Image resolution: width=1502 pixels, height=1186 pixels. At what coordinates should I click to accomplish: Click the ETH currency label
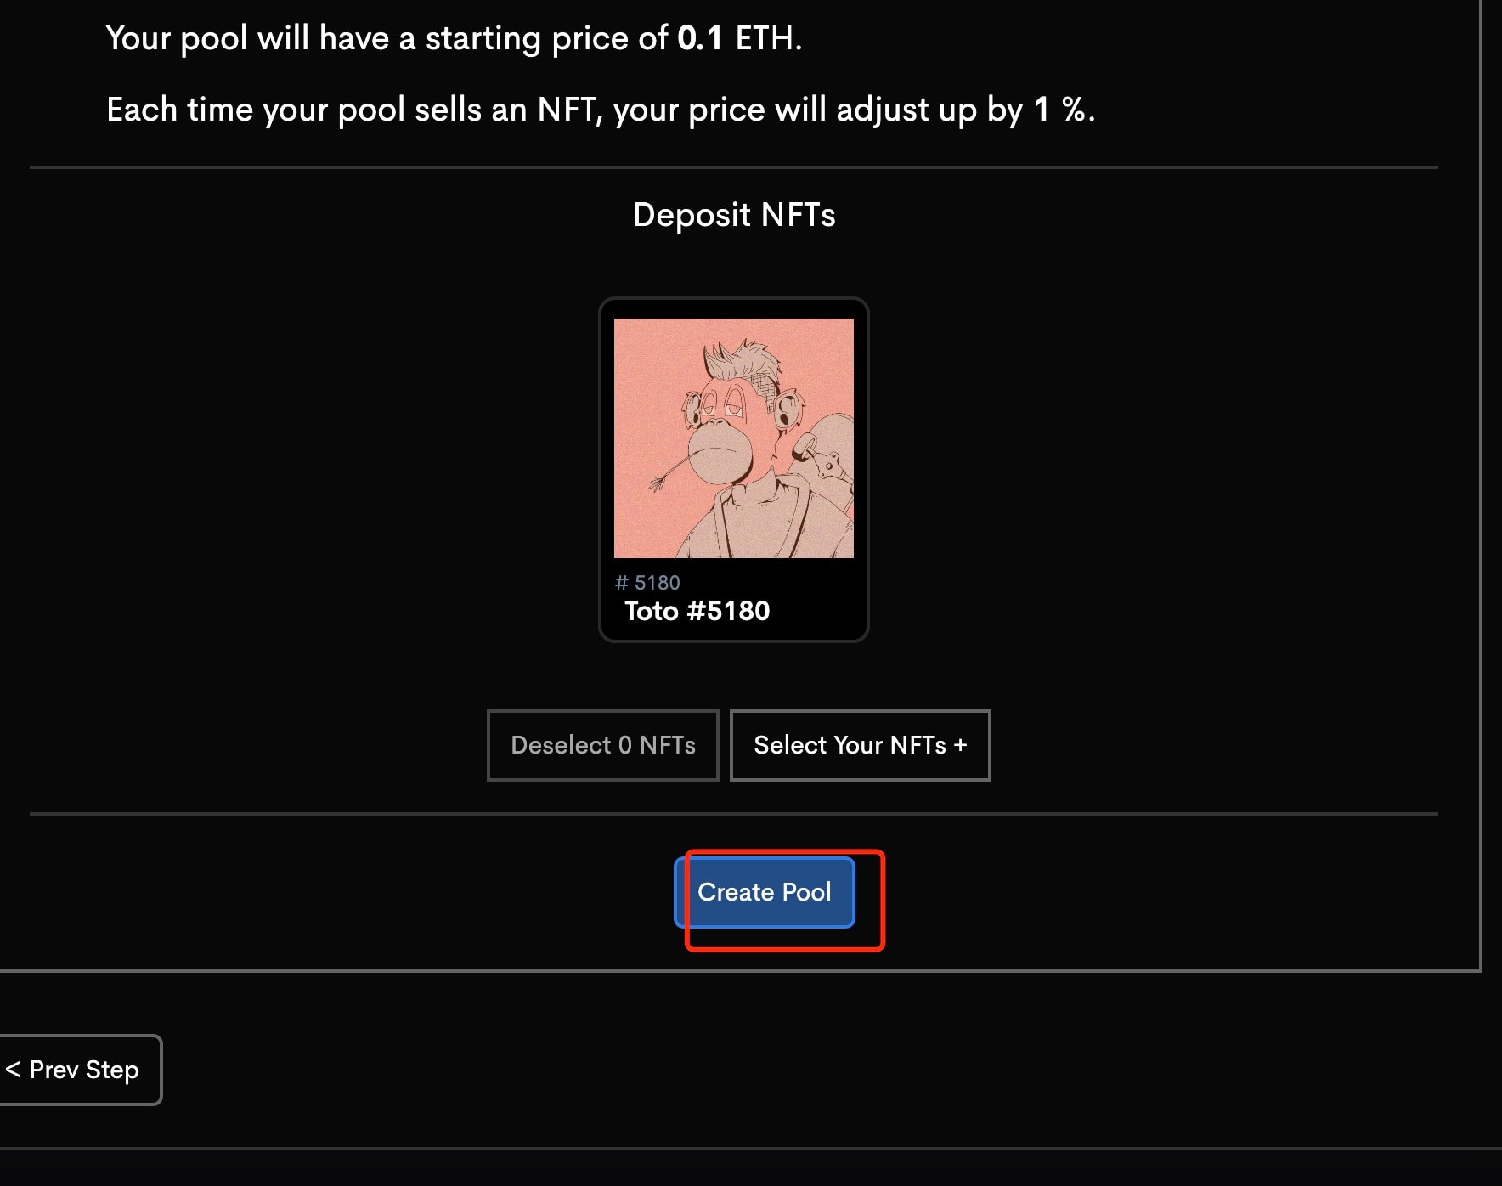(x=767, y=38)
